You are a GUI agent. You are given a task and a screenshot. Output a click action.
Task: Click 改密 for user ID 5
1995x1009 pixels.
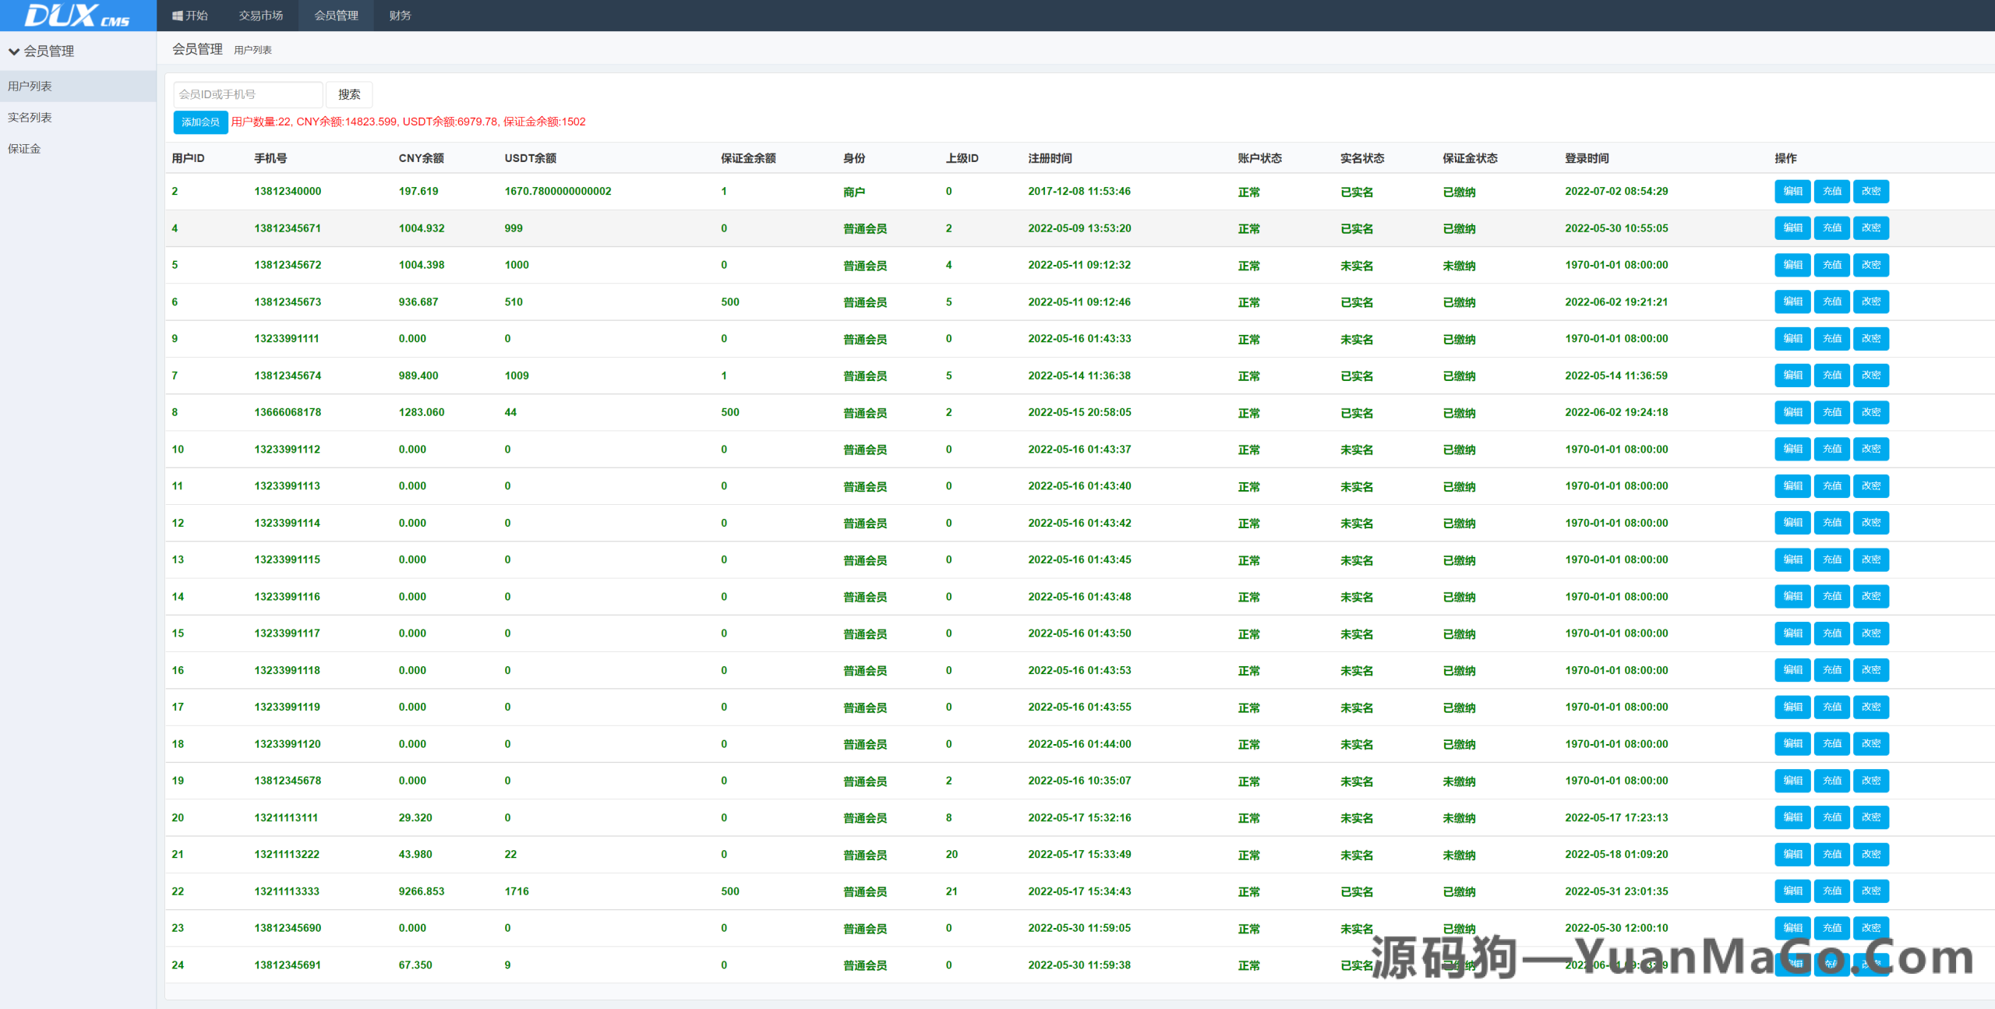tap(1870, 265)
